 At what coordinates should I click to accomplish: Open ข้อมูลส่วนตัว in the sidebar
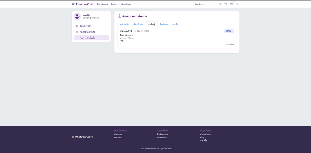(86, 26)
